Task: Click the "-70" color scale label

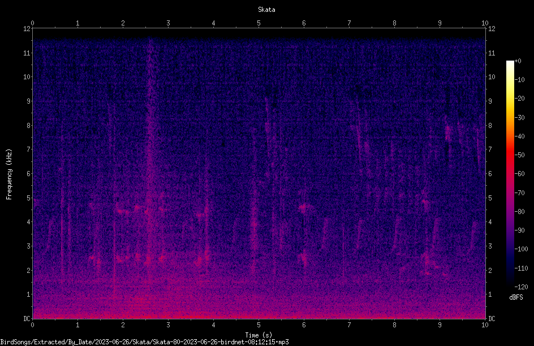Action: click(x=519, y=193)
